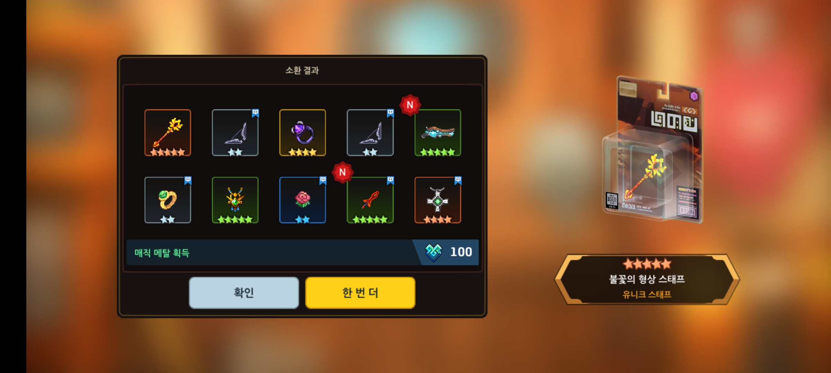Select the silver cross necklace item
The image size is (831, 373).
(x=438, y=200)
